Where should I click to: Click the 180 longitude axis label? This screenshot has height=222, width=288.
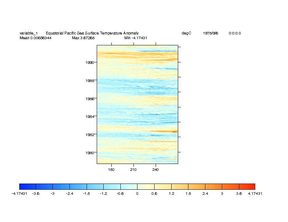[x=111, y=169]
